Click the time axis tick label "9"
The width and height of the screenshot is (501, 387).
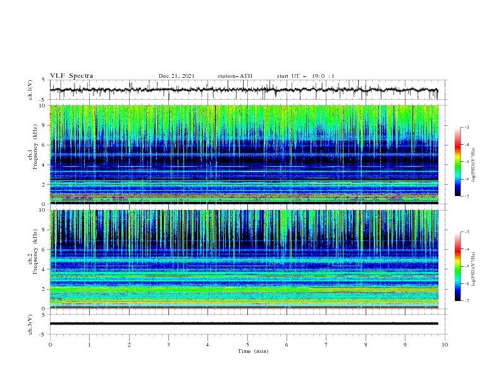click(405, 345)
